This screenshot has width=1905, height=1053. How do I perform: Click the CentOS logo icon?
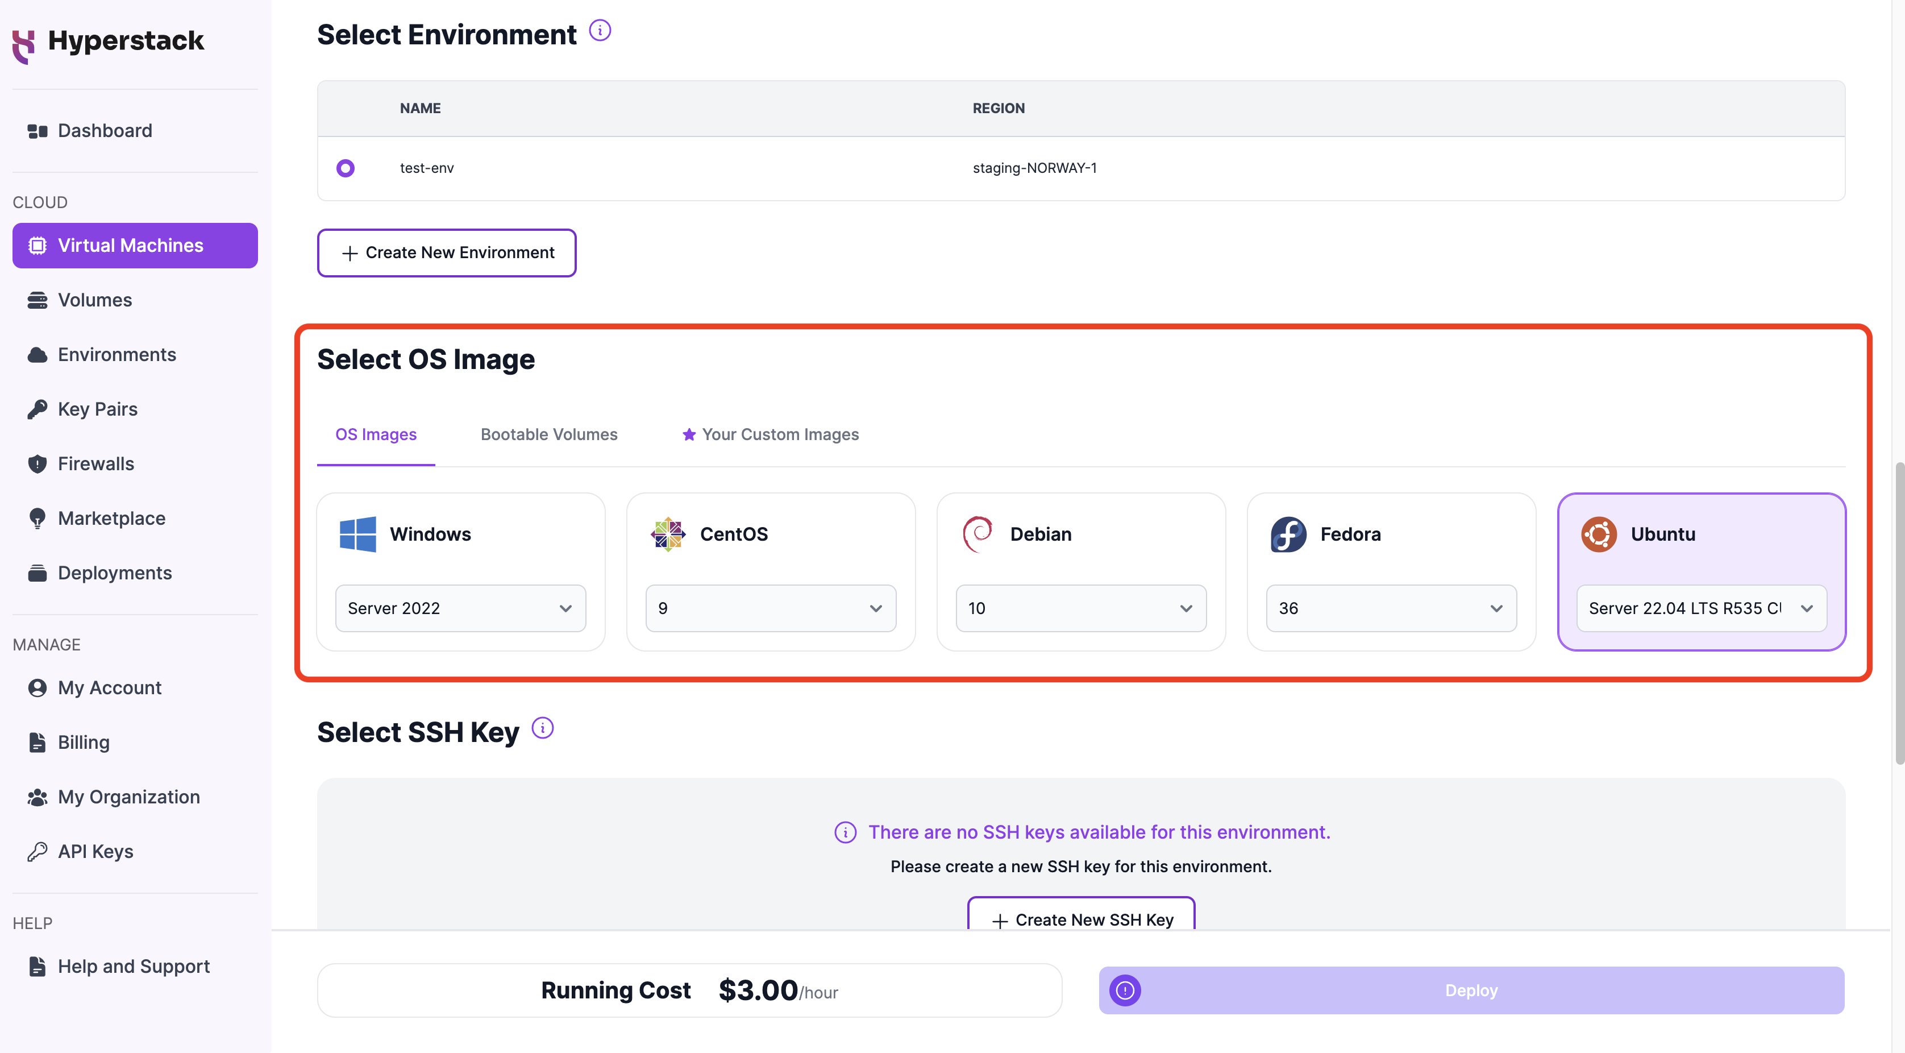[668, 534]
